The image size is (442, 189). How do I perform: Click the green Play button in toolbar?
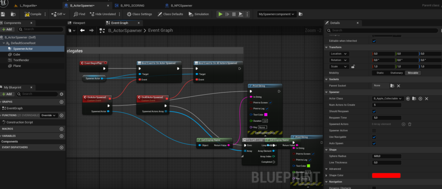(x=221, y=14)
